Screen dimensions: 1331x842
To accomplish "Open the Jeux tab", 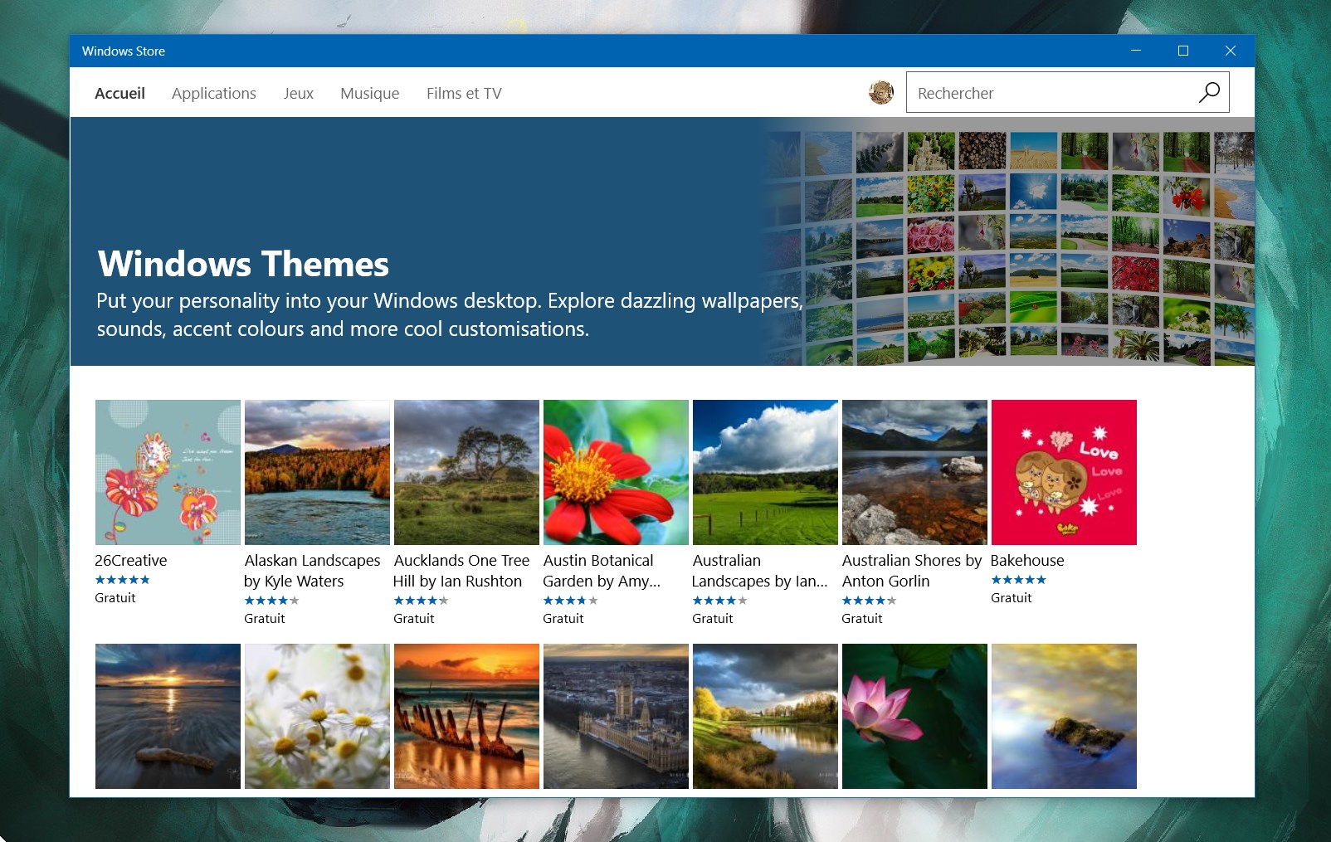I will tap(298, 93).
